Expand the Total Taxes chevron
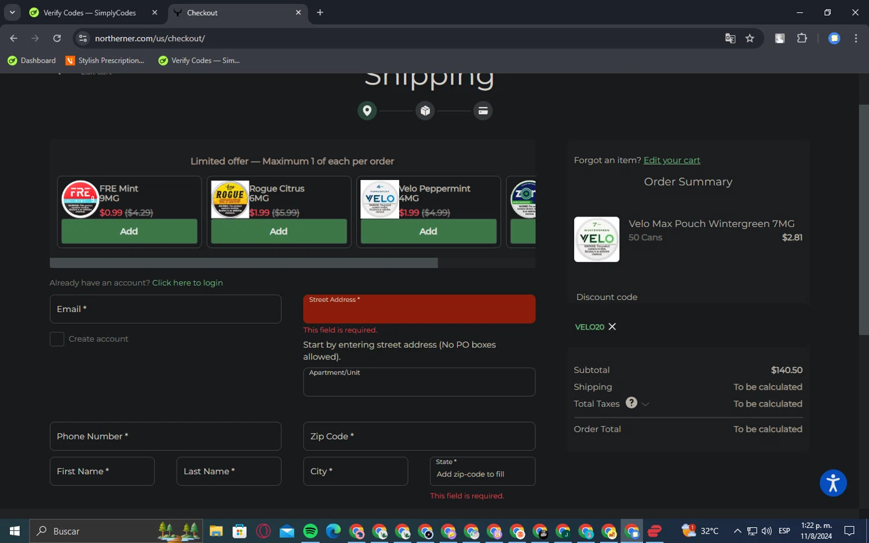The width and height of the screenshot is (869, 543). coord(645,404)
